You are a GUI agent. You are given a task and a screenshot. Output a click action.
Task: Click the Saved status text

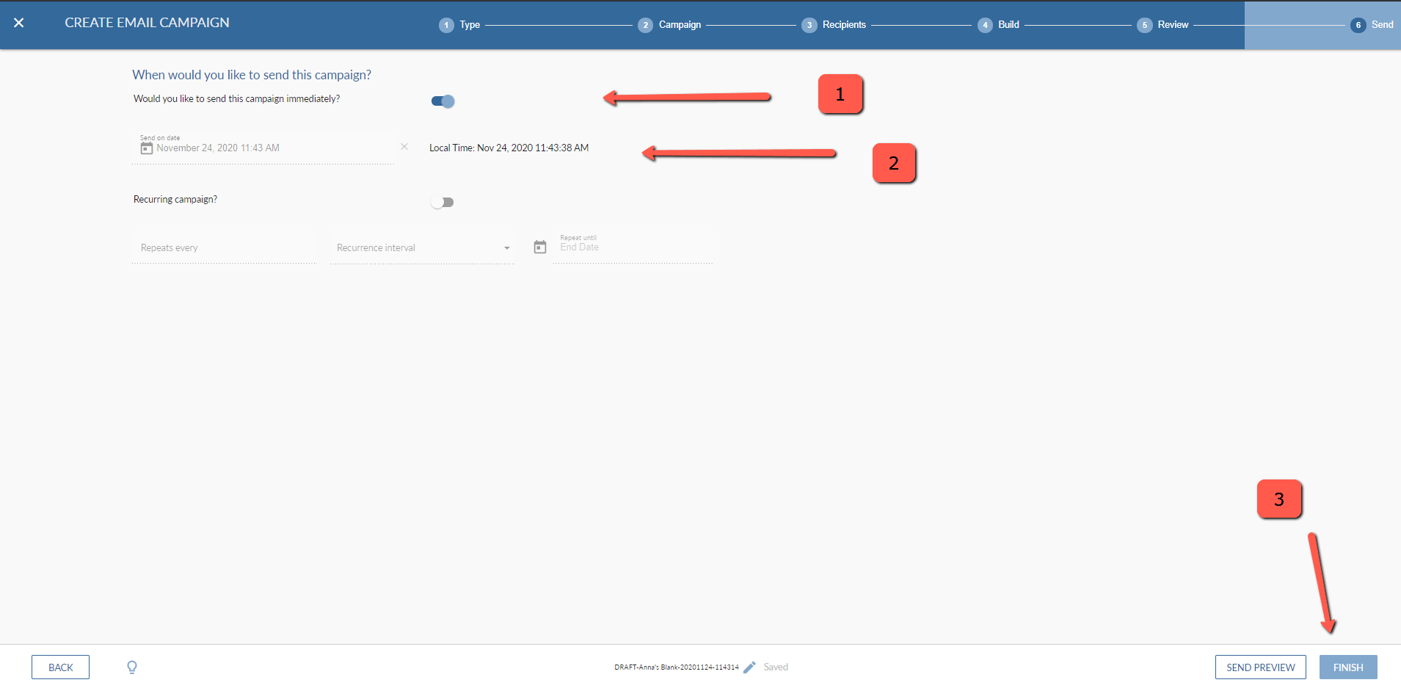coord(776,667)
